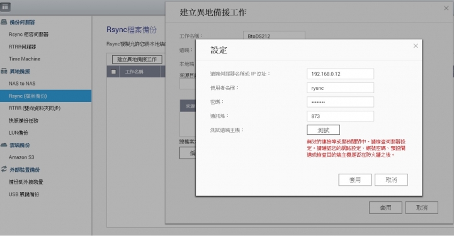The width and height of the screenshot is (454, 236).
Task: Click the 通訊埠 port field showing 873
Action: [340, 116]
